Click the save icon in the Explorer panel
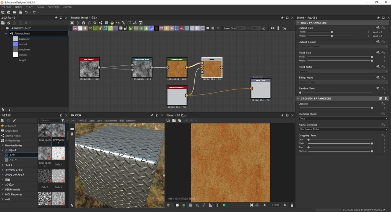 click(3, 23)
